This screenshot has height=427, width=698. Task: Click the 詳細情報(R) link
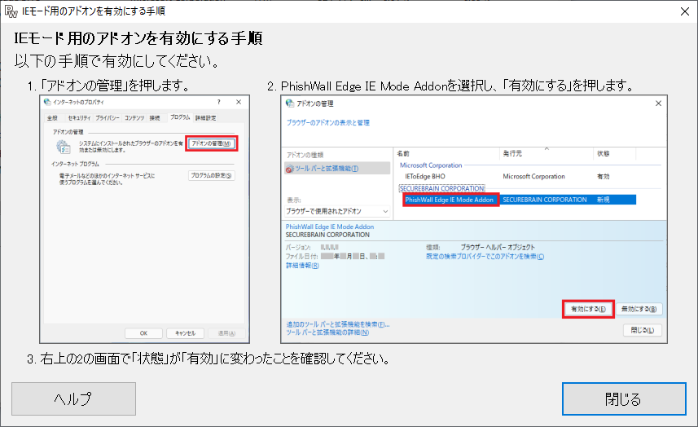[x=302, y=266]
